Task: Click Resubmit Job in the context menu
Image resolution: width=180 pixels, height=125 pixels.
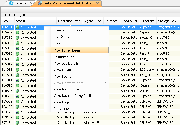Action: [65, 57]
